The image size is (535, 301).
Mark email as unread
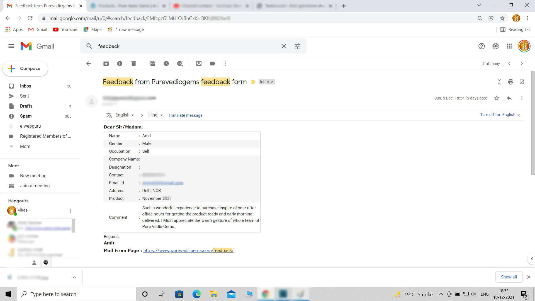pos(152,64)
